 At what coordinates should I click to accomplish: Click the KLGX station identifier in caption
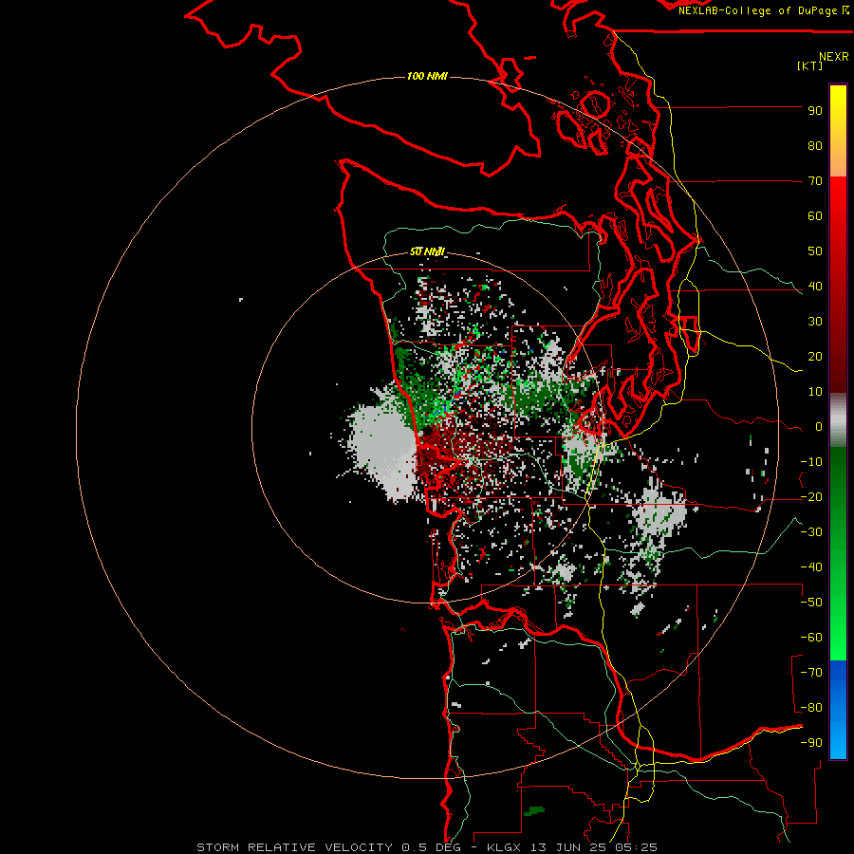(506, 847)
